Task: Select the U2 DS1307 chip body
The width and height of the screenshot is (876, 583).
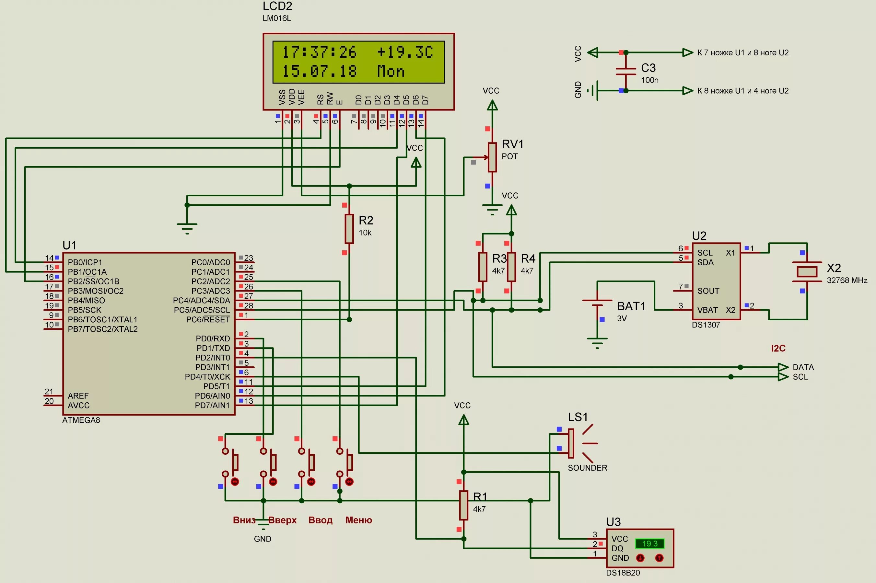Action: click(x=716, y=281)
